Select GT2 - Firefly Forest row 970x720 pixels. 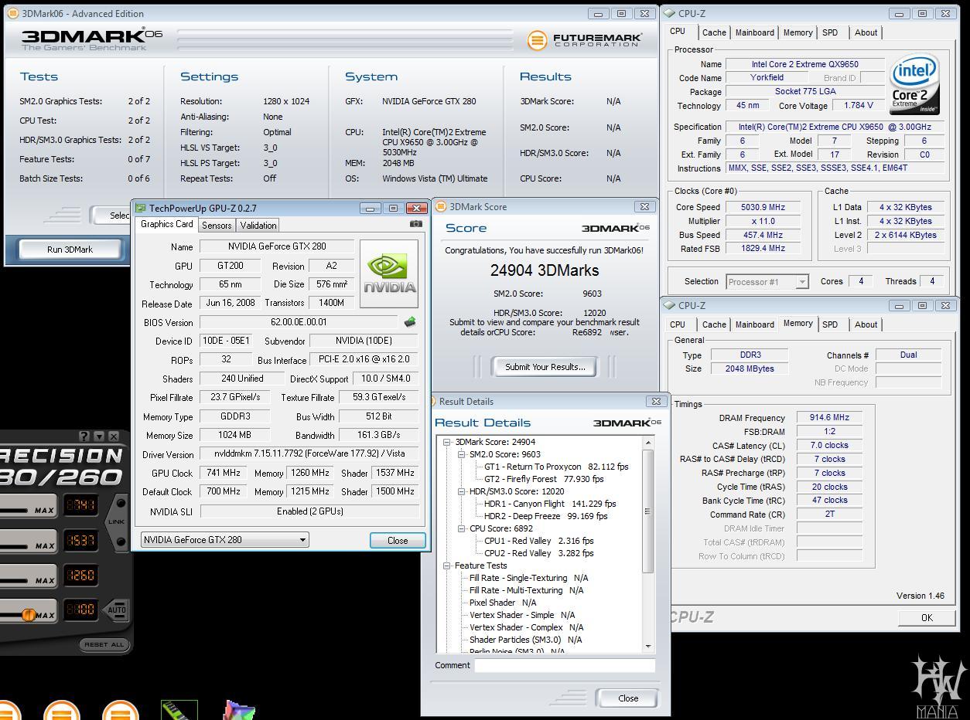pyautogui.click(x=545, y=479)
